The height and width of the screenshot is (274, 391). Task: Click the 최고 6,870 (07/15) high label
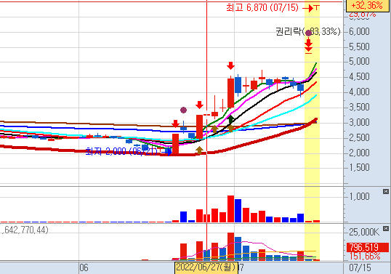pyautogui.click(x=262, y=8)
